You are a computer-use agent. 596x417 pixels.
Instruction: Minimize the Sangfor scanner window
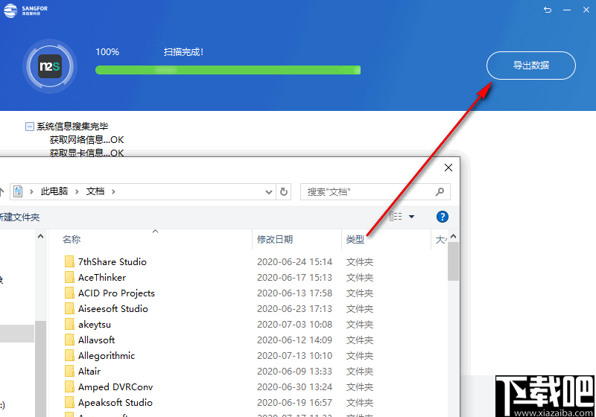[x=567, y=10]
